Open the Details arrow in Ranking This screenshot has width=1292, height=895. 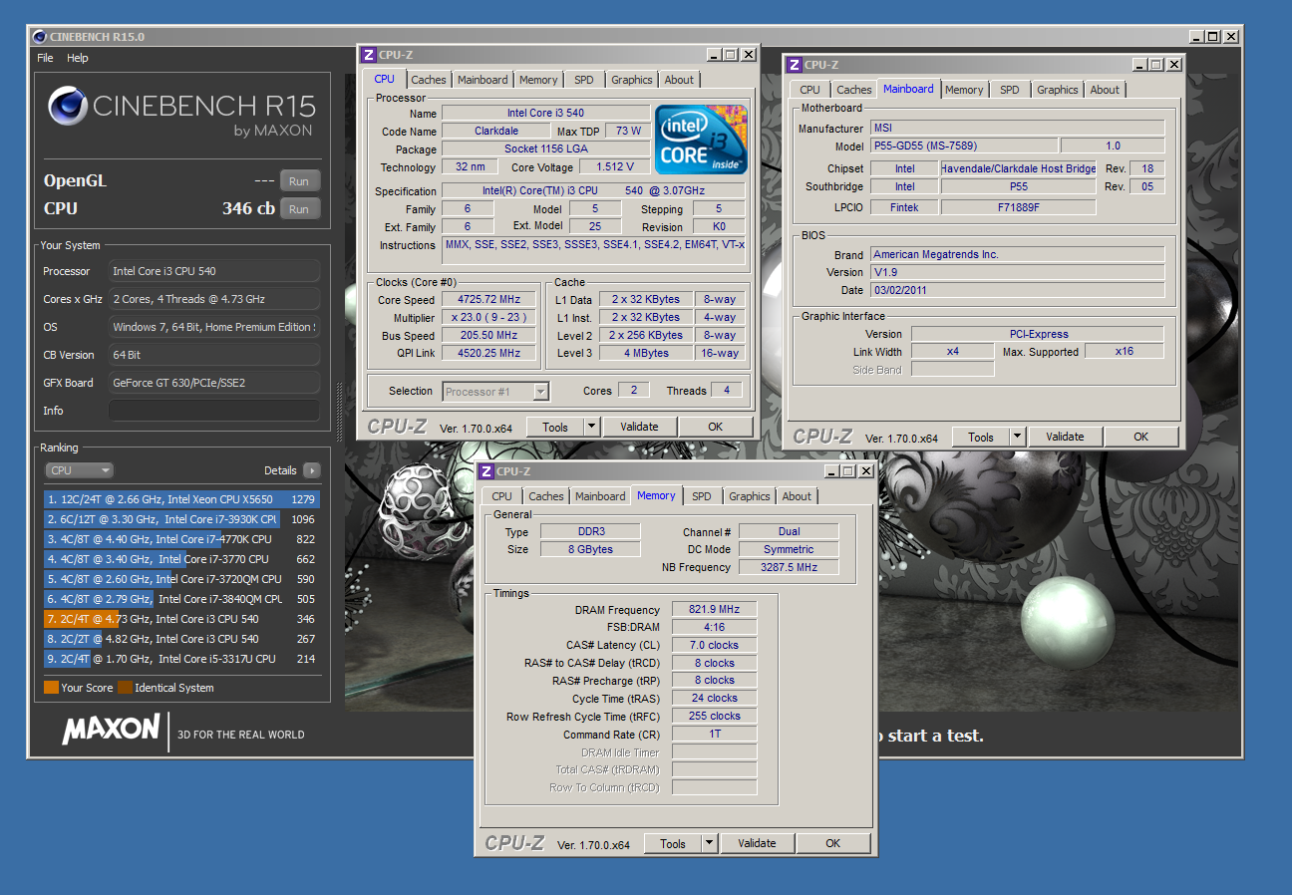click(312, 470)
